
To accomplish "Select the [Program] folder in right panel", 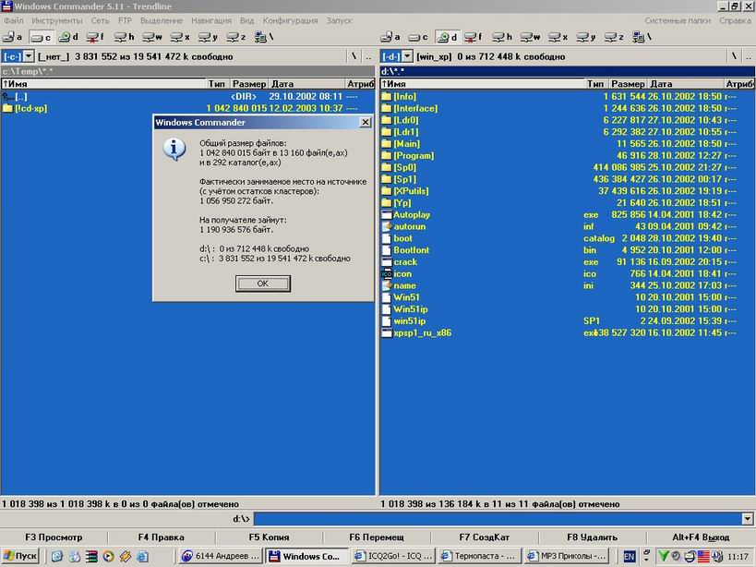I will tap(413, 156).
